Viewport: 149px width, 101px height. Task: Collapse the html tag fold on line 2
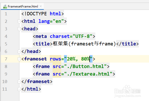click(x=19, y=21)
